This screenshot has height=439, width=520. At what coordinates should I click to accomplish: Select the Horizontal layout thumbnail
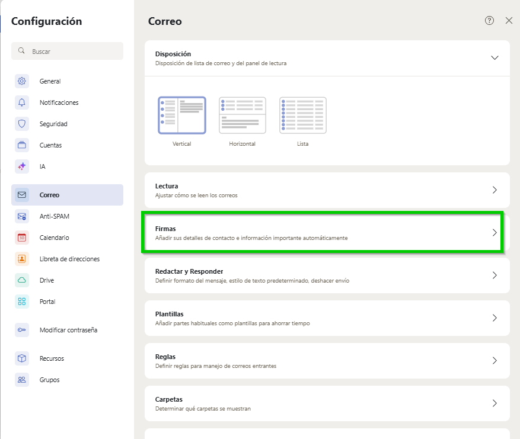pyautogui.click(x=242, y=116)
